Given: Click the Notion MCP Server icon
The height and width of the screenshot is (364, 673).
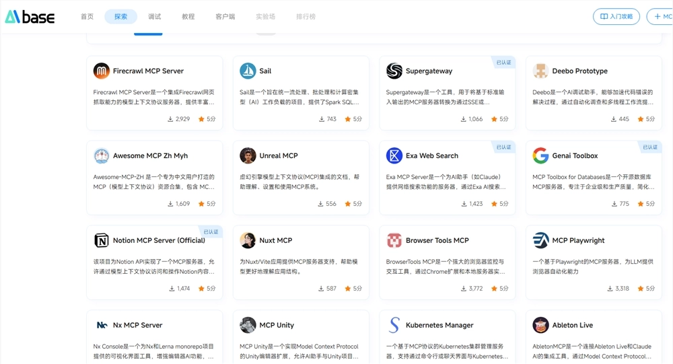Looking at the screenshot, I should [102, 240].
